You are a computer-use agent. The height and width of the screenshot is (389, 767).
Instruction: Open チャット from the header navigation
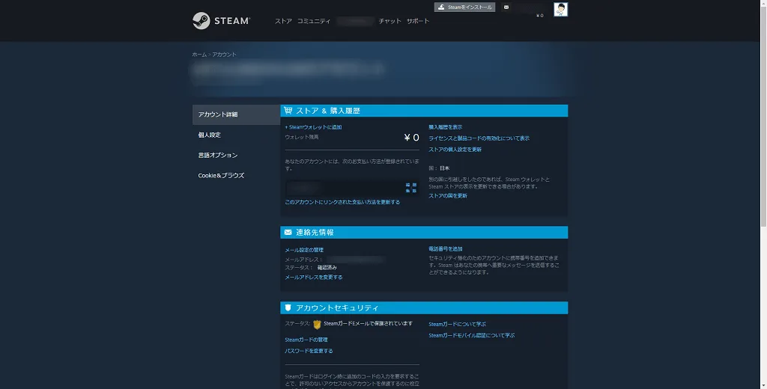(389, 21)
